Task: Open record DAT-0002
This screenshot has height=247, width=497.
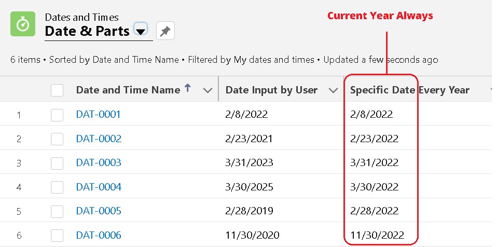Action: click(99, 139)
